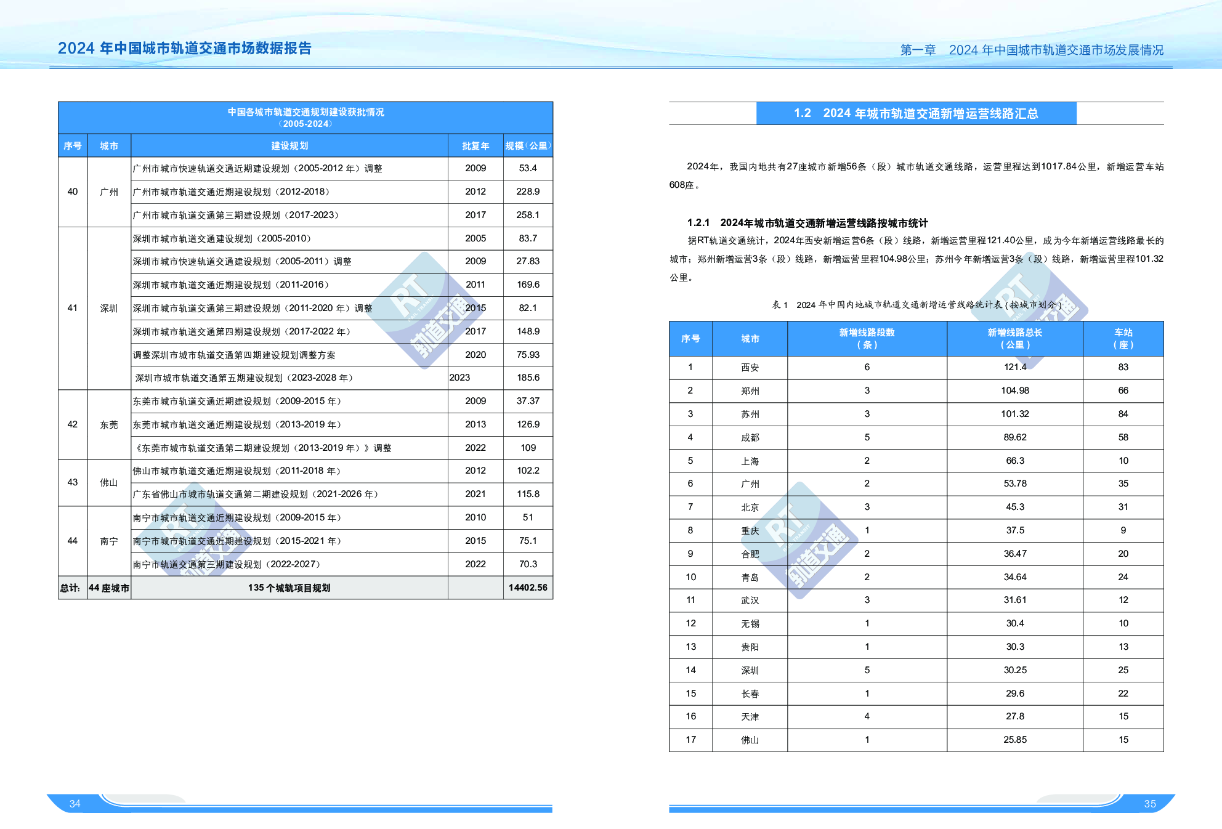Click the 1.2.1 subsection heading
The width and height of the screenshot is (1222, 829).
pyautogui.click(x=807, y=222)
